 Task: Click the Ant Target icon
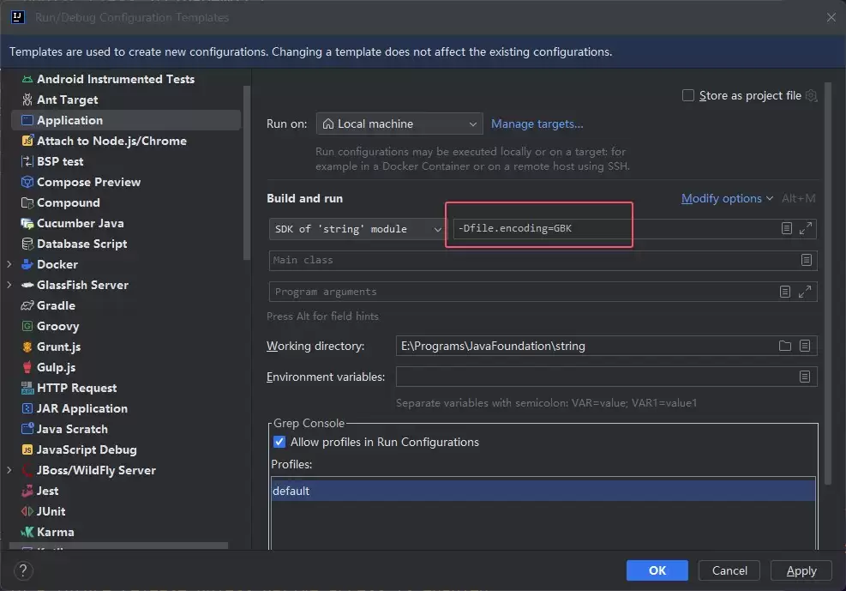[x=27, y=100]
